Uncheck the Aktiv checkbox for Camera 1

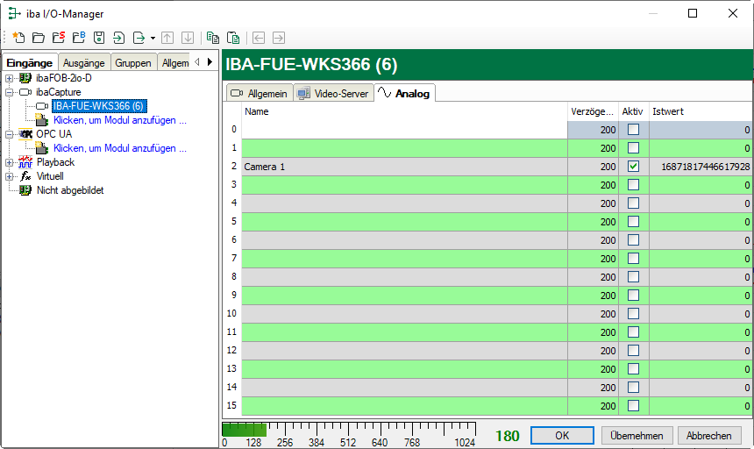point(633,167)
